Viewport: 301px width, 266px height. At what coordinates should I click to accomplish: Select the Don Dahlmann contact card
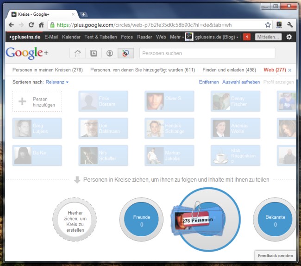pos(103,128)
